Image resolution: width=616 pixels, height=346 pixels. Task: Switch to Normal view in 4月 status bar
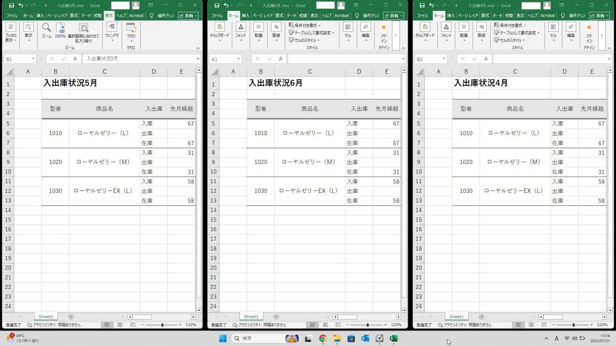(x=518, y=325)
